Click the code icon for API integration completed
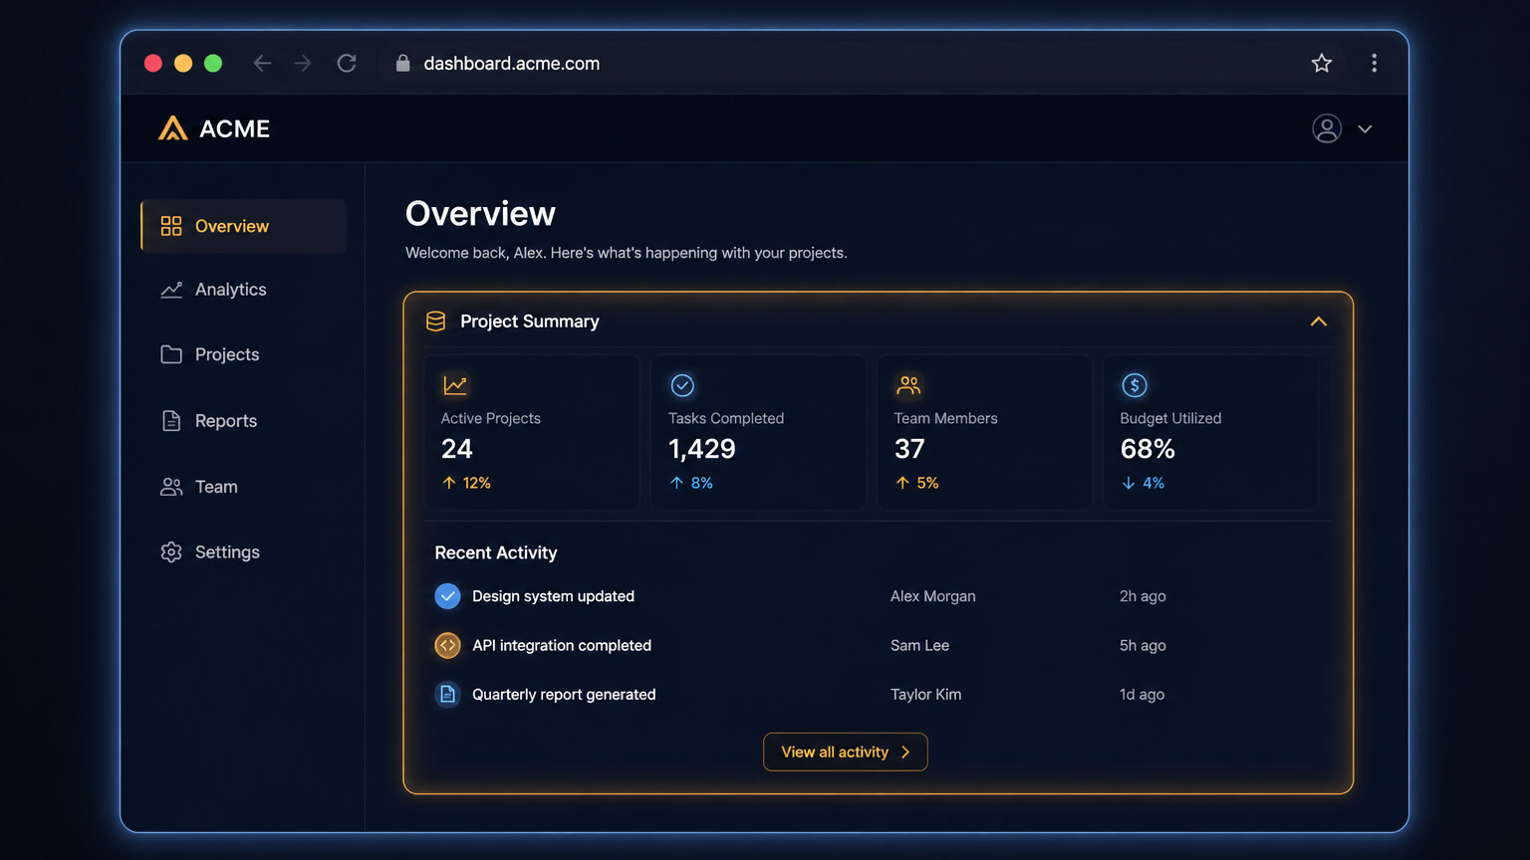The image size is (1530, 860). 447,645
